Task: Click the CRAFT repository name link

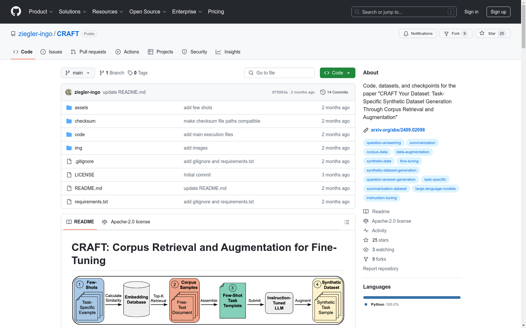Action: [68, 34]
